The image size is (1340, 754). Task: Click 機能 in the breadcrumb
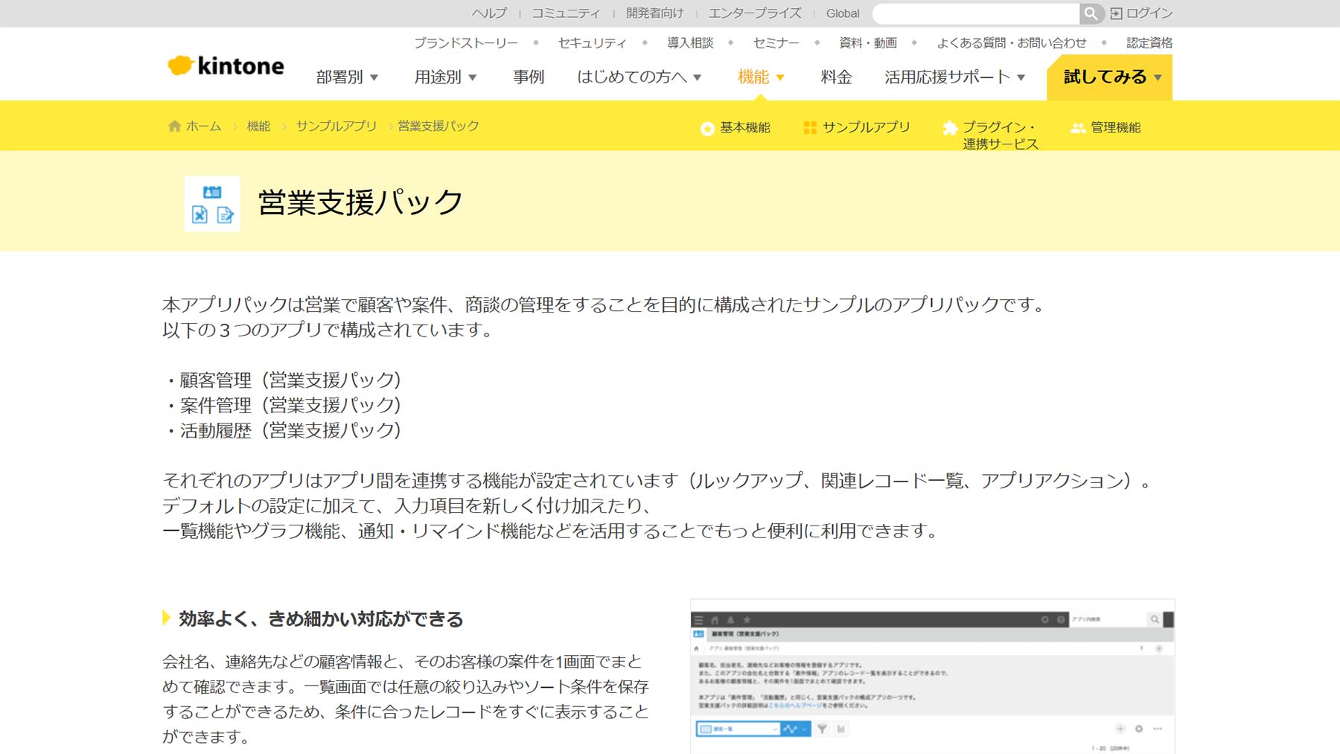tap(258, 127)
